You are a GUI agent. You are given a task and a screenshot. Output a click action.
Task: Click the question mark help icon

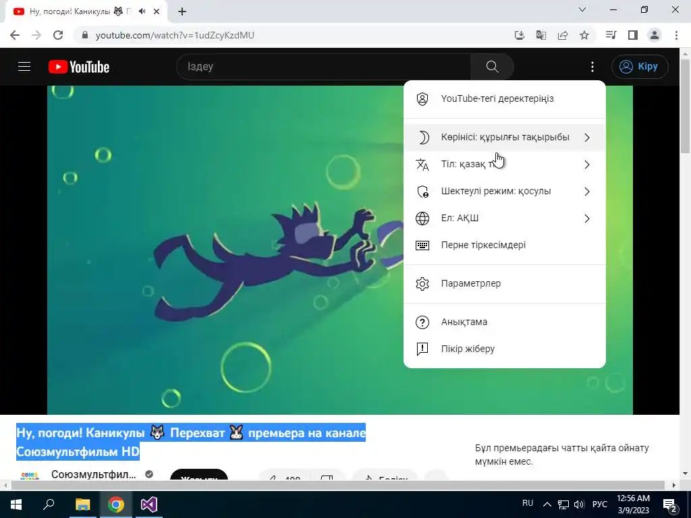tap(422, 322)
